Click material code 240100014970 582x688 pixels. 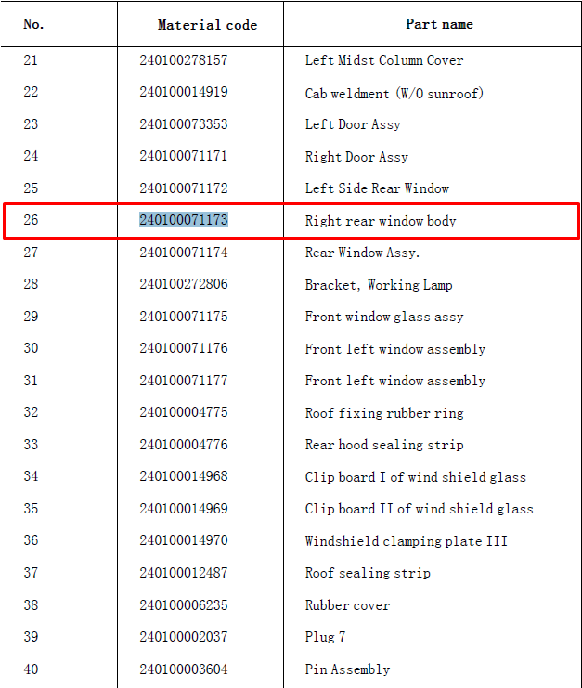[x=184, y=540]
